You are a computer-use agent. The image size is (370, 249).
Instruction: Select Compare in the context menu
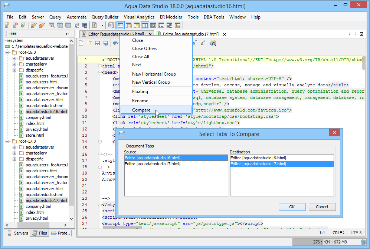[141, 110]
